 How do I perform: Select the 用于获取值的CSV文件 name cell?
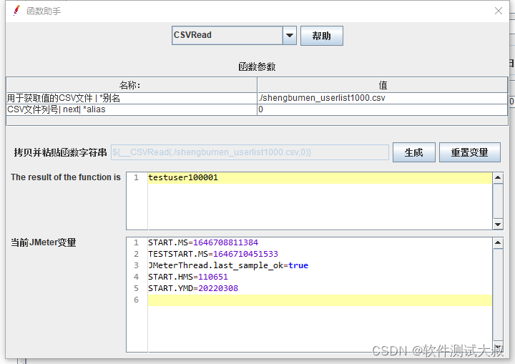tap(132, 98)
